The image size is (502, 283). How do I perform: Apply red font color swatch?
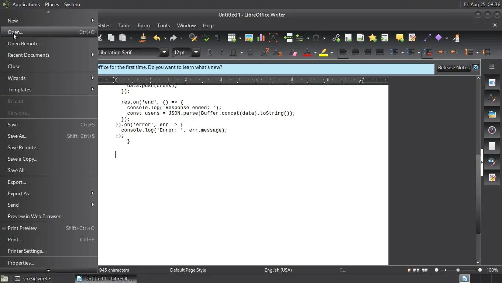coord(307,52)
